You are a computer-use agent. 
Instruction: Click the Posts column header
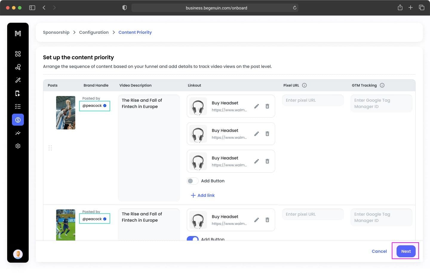click(53, 85)
